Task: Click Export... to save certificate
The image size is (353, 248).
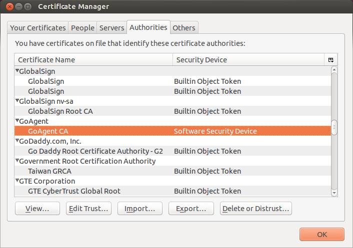Action: [191, 209]
